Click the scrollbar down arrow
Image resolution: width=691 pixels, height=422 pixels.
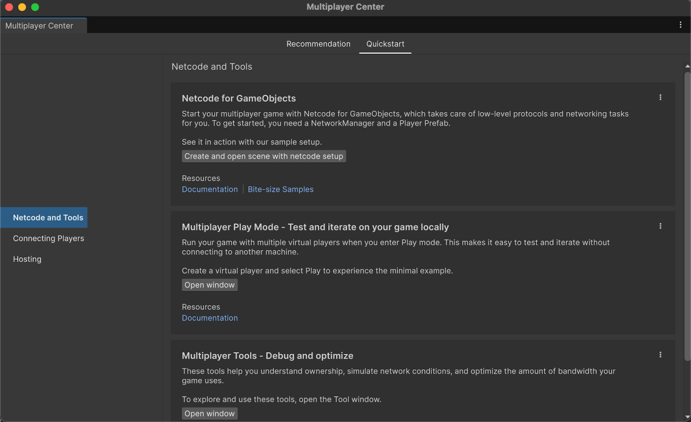tap(688, 417)
